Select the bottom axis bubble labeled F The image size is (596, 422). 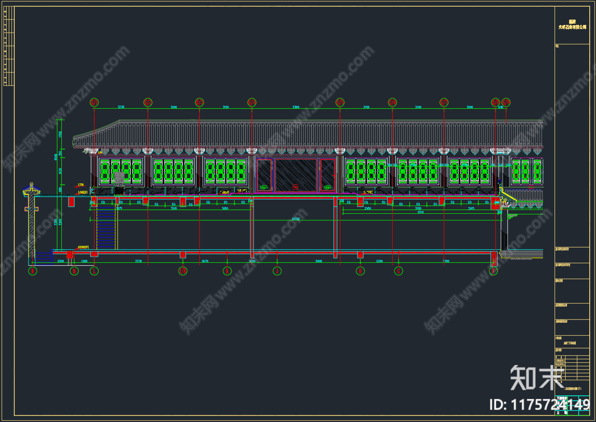493,271
